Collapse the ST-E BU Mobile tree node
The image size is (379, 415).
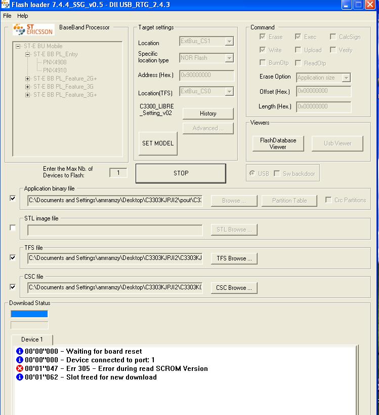pyautogui.click(x=18, y=46)
